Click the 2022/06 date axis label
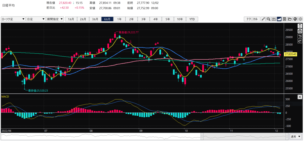Viewport: 305px width, 142px height. 7,131
